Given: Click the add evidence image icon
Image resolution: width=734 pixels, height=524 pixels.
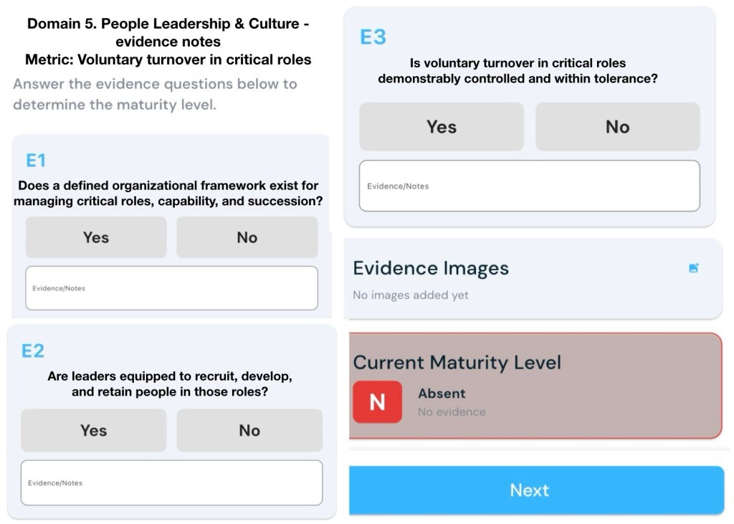Looking at the screenshot, I should (x=693, y=268).
